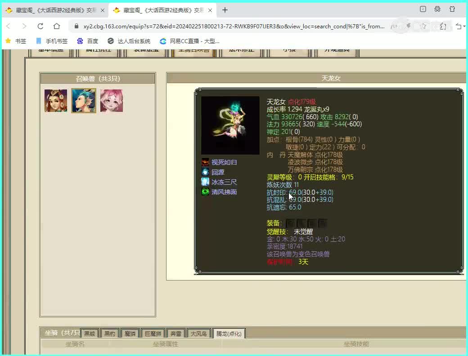This screenshot has width=468, height=356.
Task: Open the 巨魔狮 mount tab
Action: point(153,334)
